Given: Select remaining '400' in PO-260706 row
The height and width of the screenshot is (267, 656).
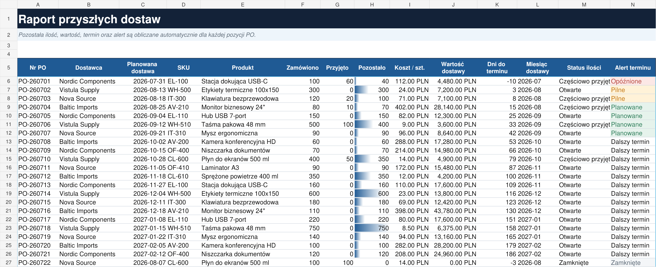Looking at the screenshot, I should point(372,124).
